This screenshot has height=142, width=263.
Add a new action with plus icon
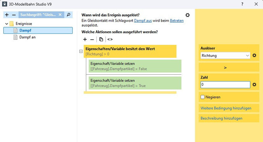point(85,39)
